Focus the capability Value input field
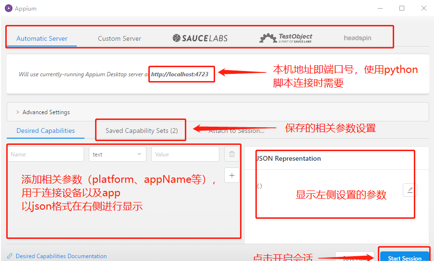434x261 pixels. pyautogui.click(x=185, y=154)
